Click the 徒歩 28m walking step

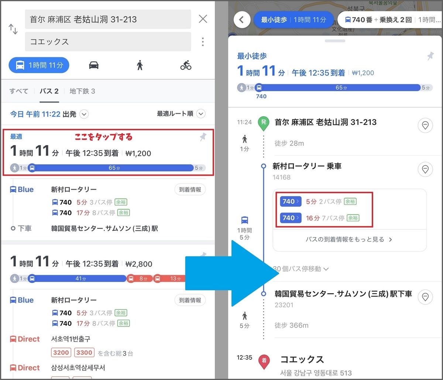coord(289,143)
